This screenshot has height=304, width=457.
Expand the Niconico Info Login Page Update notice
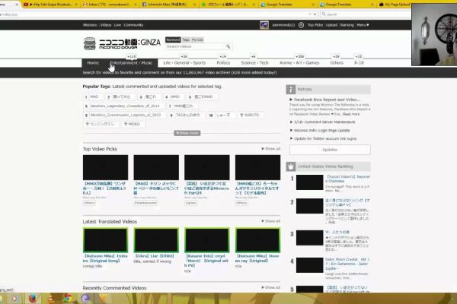tap(321, 130)
